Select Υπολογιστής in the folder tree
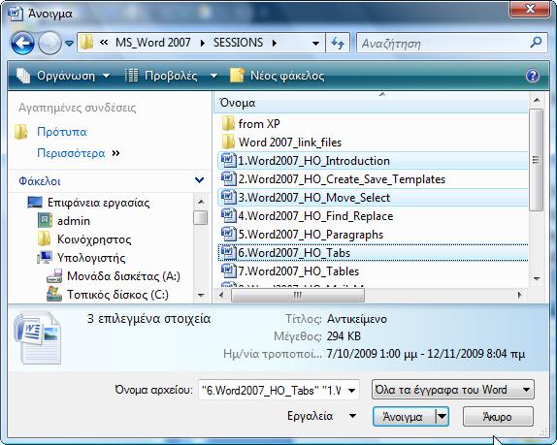The image size is (557, 445). (x=91, y=258)
